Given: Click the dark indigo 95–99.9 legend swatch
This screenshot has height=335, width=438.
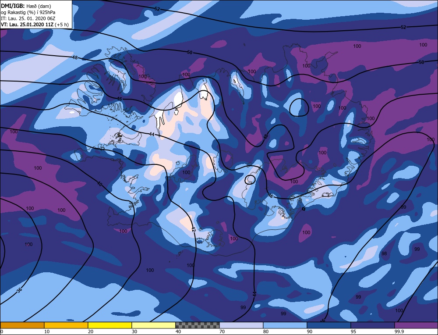Looking at the screenshot, I should [373, 325].
